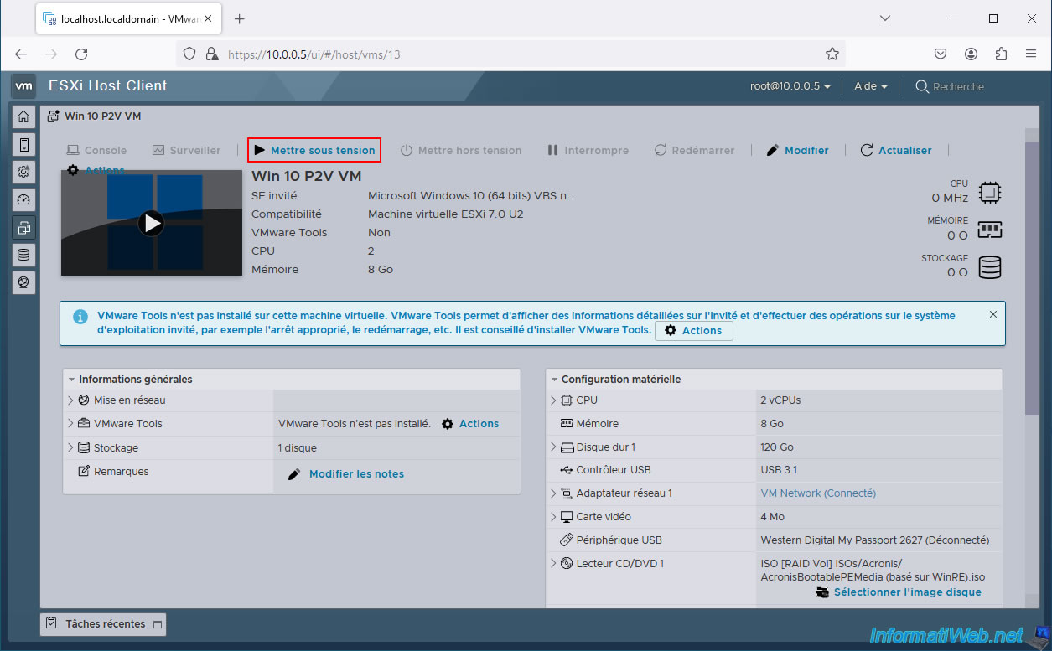The image size is (1052, 651).
Task: Open the Aide help menu
Action: click(871, 86)
